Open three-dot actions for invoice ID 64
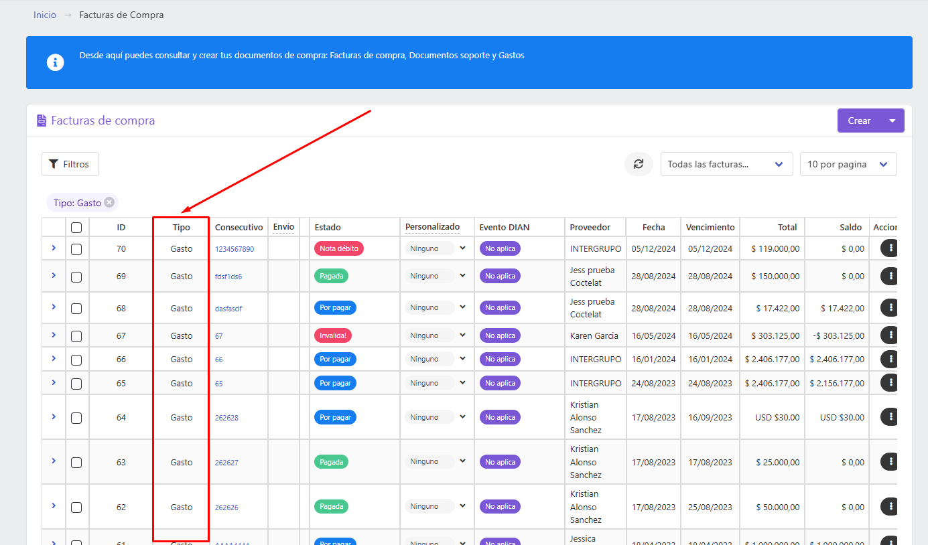The image size is (928, 545). (890, 417)
